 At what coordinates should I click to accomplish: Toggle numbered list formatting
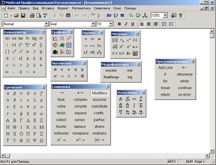coord(171,24)
